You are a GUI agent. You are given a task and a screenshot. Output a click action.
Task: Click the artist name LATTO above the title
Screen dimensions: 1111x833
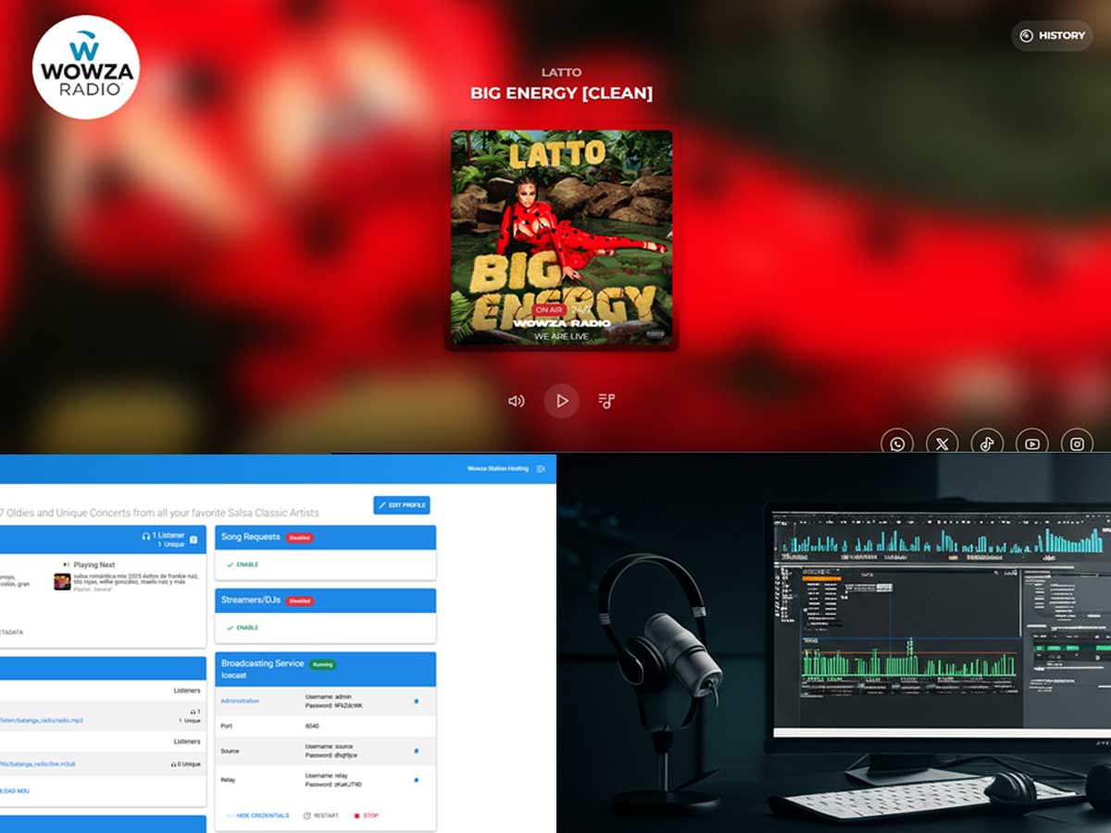coord(561,72)
